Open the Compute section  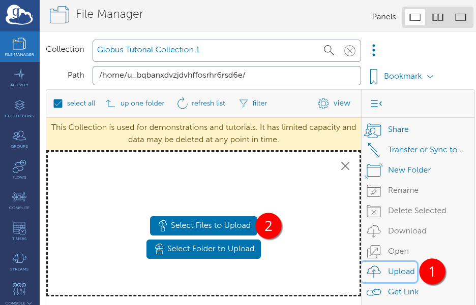tap(19, 200)
